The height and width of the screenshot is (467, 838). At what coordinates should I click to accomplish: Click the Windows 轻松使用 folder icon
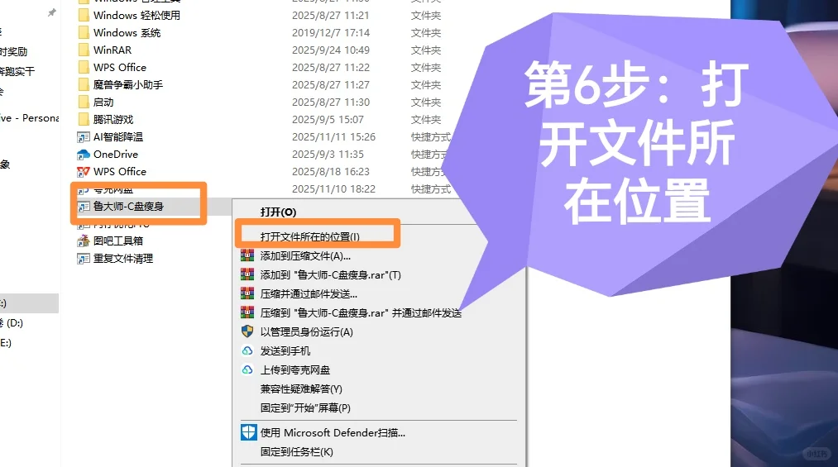[84, 16]
